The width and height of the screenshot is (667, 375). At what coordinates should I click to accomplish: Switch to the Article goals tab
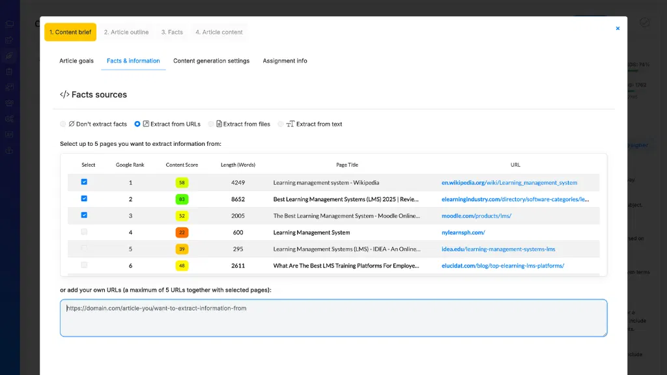click(x=76, y=61)
